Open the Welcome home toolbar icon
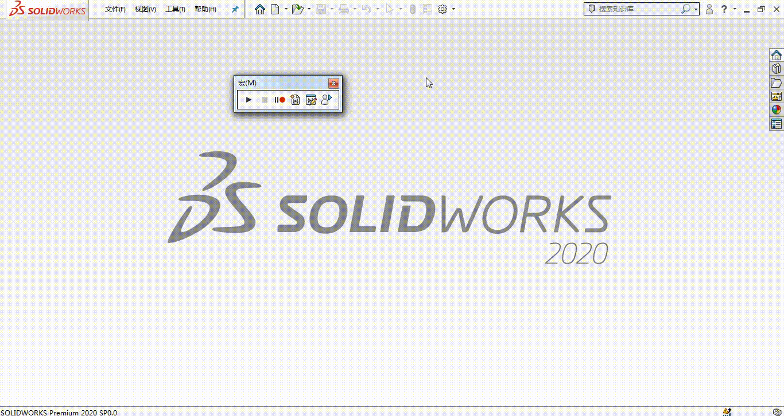This screenshot has height=416, width=784. click(260, 9)
